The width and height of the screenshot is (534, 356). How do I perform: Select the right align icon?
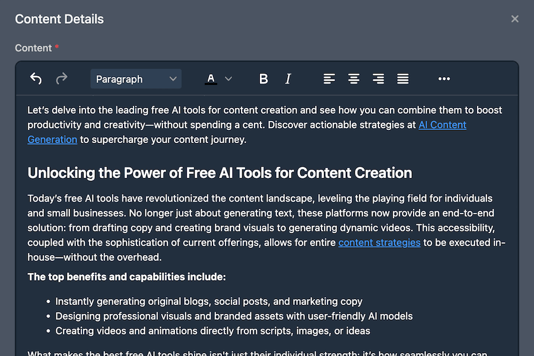[378, 78]
